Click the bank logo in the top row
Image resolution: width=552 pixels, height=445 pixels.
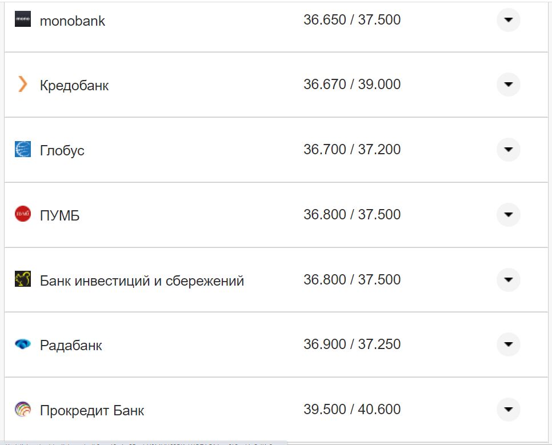click(22, 20)
